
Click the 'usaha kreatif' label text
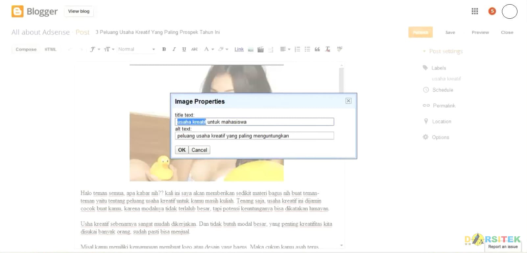click(446, 79)
